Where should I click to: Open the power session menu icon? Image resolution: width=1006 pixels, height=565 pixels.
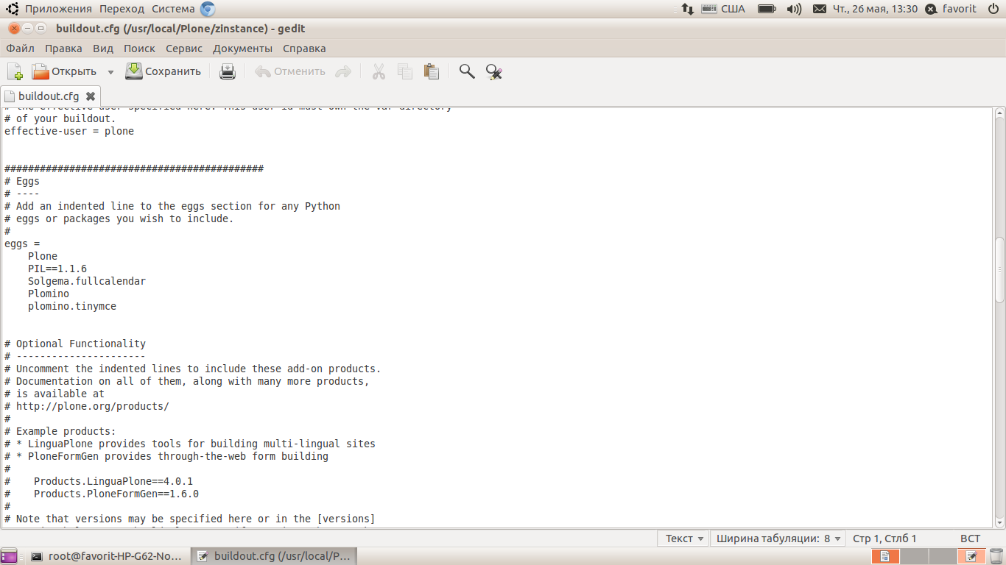pyautogui.click(x=993, y=9)
